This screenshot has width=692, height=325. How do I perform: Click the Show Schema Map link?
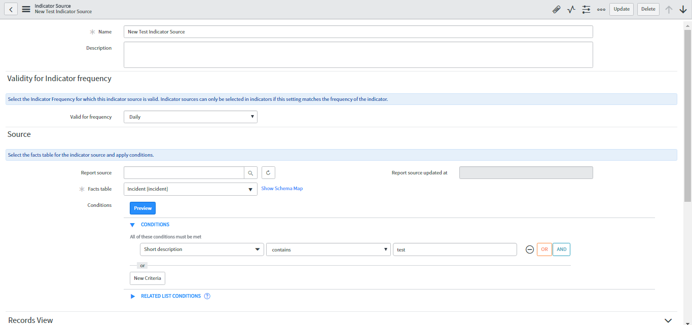[x=282, y=189]
